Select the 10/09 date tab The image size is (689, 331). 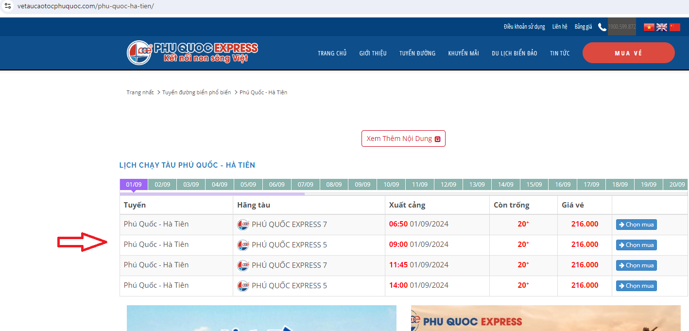click(x=392, y=185)
